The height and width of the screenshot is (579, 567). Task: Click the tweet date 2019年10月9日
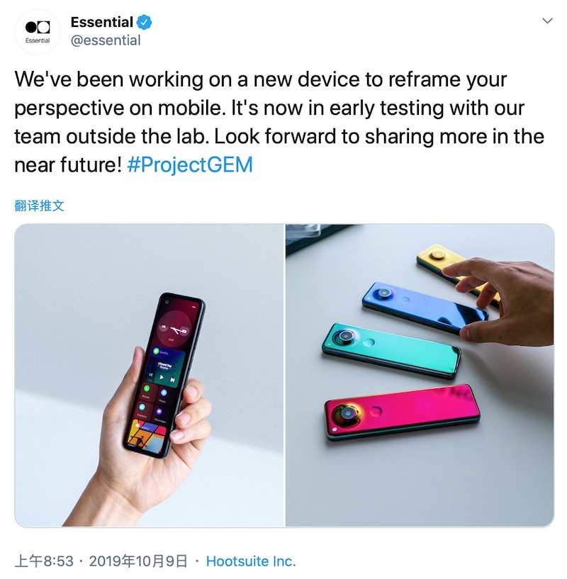click(138, 561)
